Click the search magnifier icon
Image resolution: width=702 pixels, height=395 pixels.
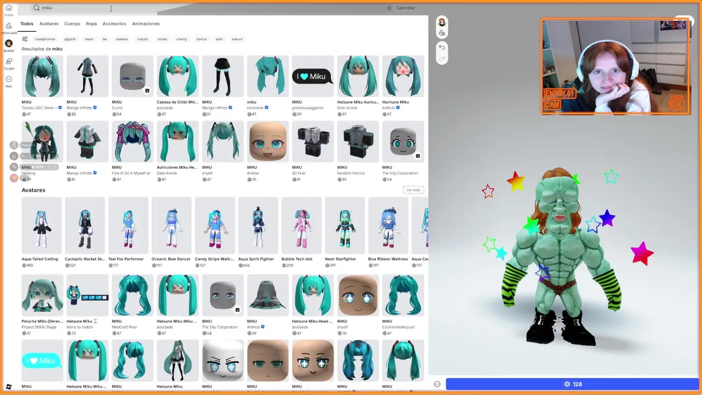click(x=36, y=8)
